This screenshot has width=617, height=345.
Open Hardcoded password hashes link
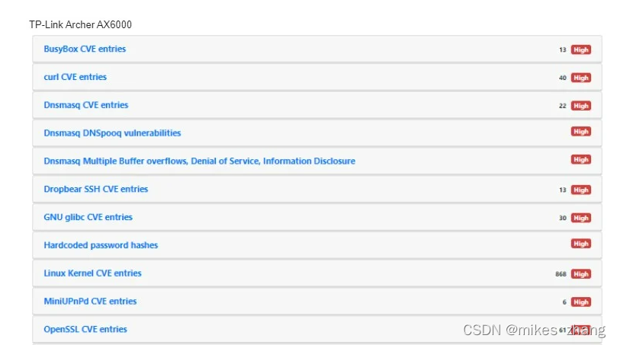click(101, 245)
